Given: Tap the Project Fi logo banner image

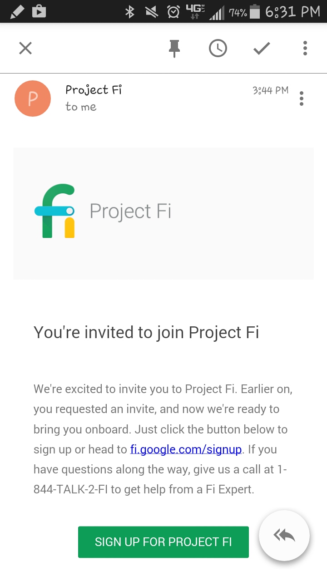Looking at the screenshot, I should tap(163, 213).
